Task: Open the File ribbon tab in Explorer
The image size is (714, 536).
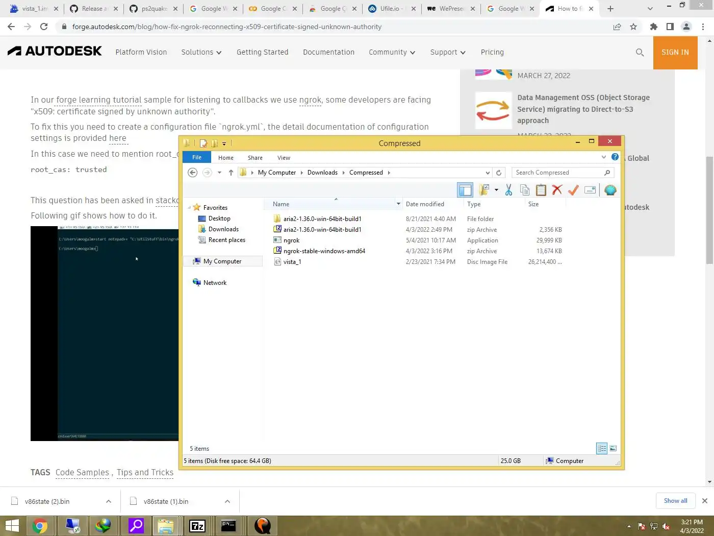Action: [x=197, y=157]
